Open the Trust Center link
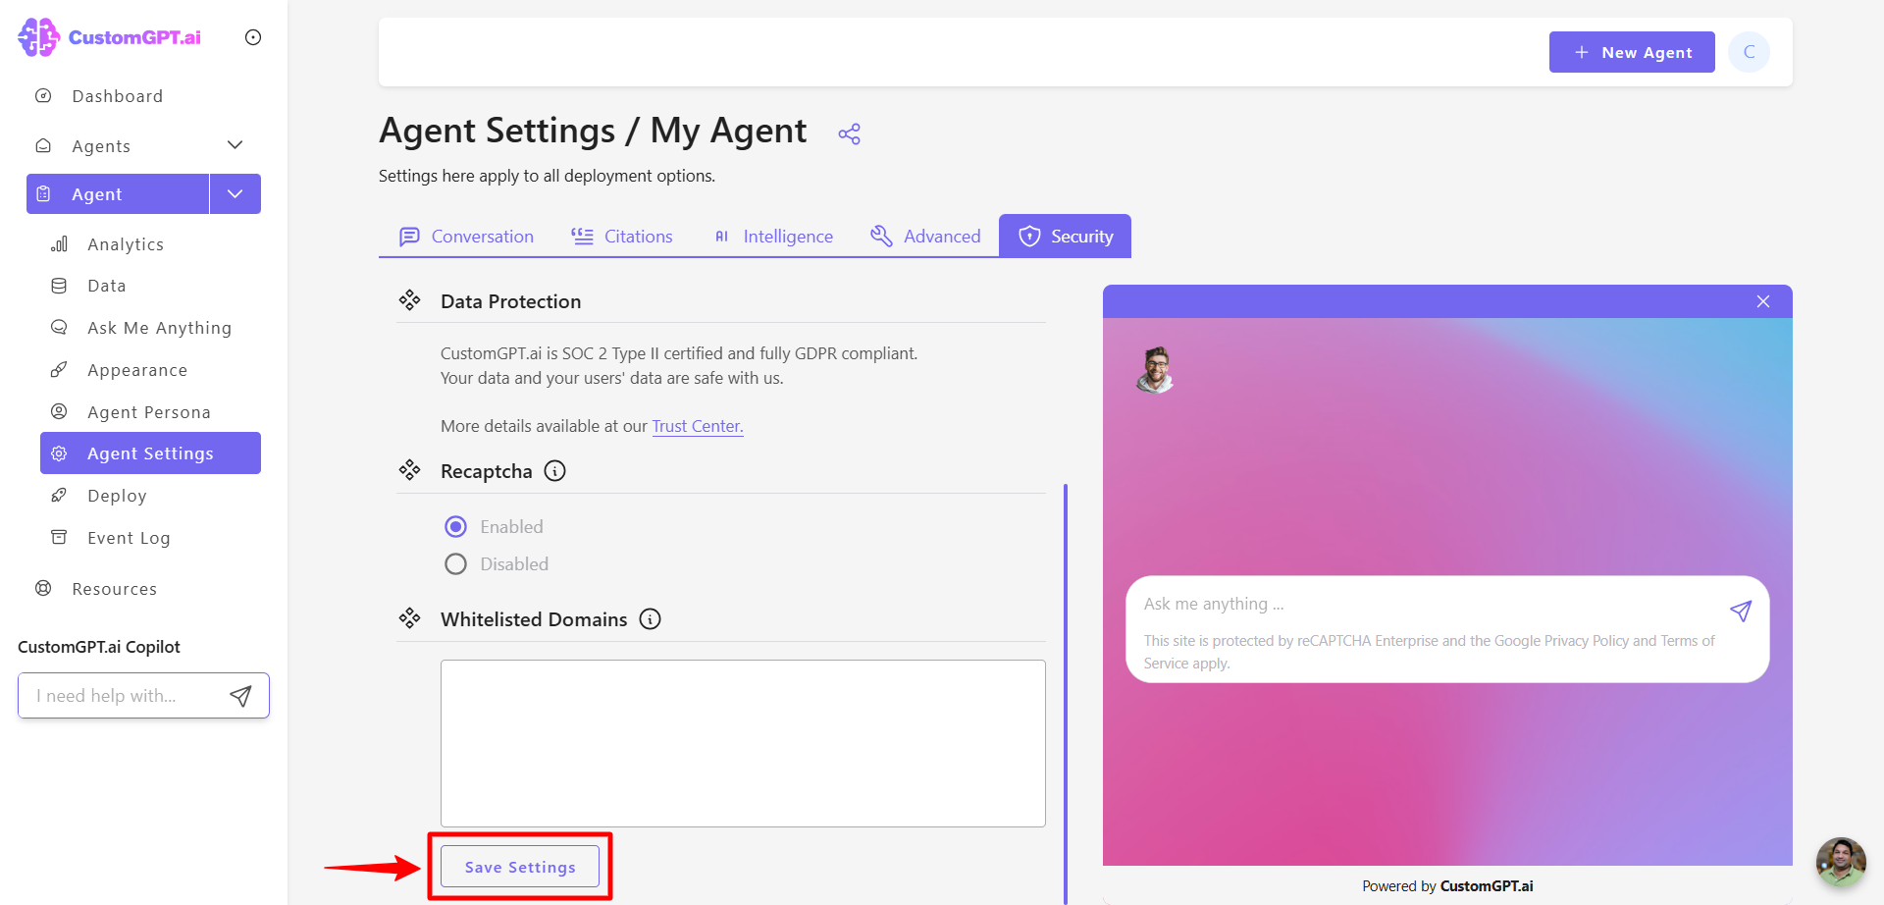The image size is (1884, 905). [698, 426]
